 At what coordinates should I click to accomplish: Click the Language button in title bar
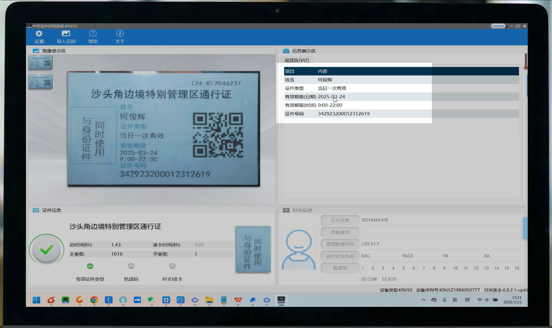click(x=498, y=26)
